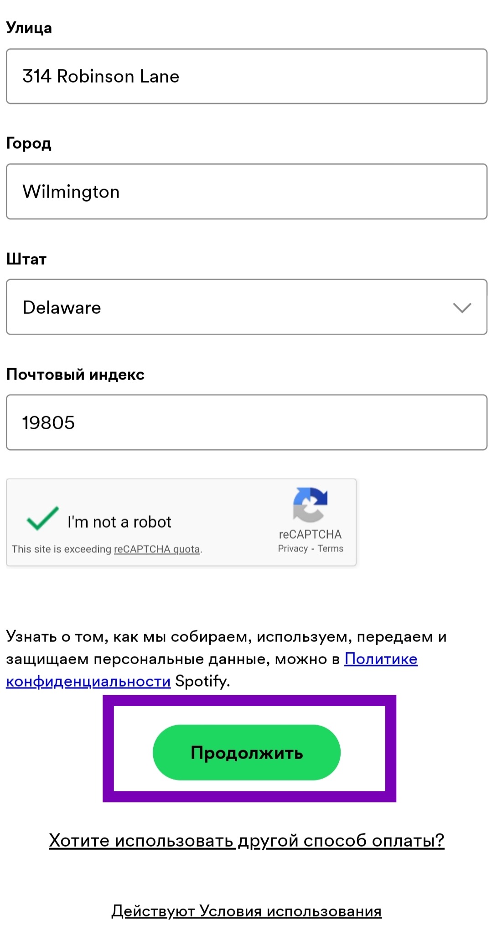Open the Delaware state dropdown
Screen dimensions: 492x947
(246, 307)
